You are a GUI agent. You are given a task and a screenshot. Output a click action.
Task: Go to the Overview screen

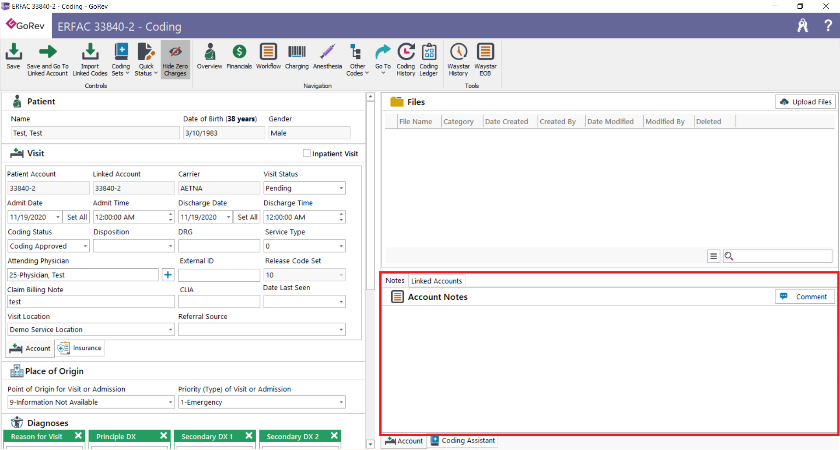[210, 56]
